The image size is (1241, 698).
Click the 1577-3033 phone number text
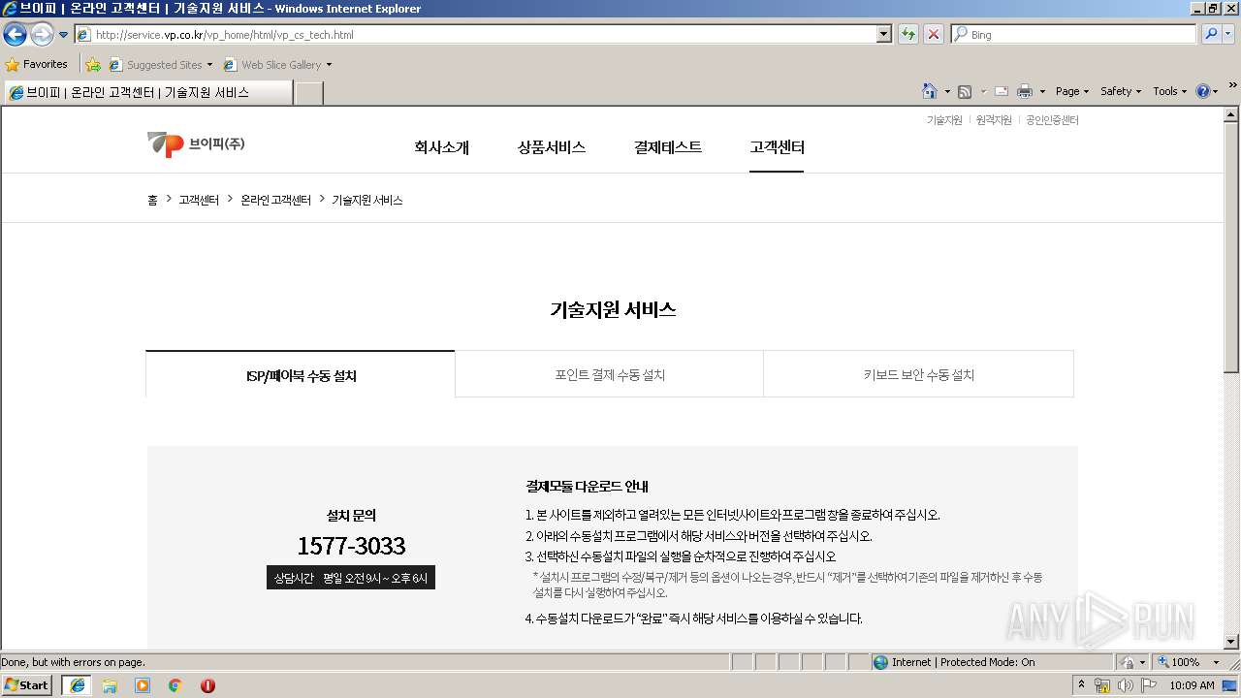tap(351, 546)
